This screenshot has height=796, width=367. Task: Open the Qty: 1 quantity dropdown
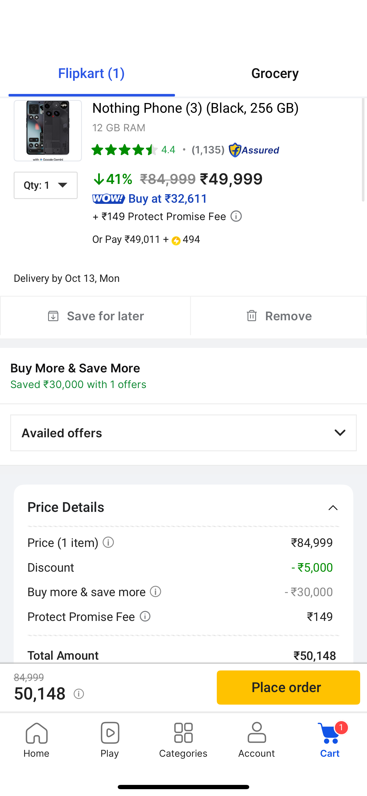click(x=46, y=185)
